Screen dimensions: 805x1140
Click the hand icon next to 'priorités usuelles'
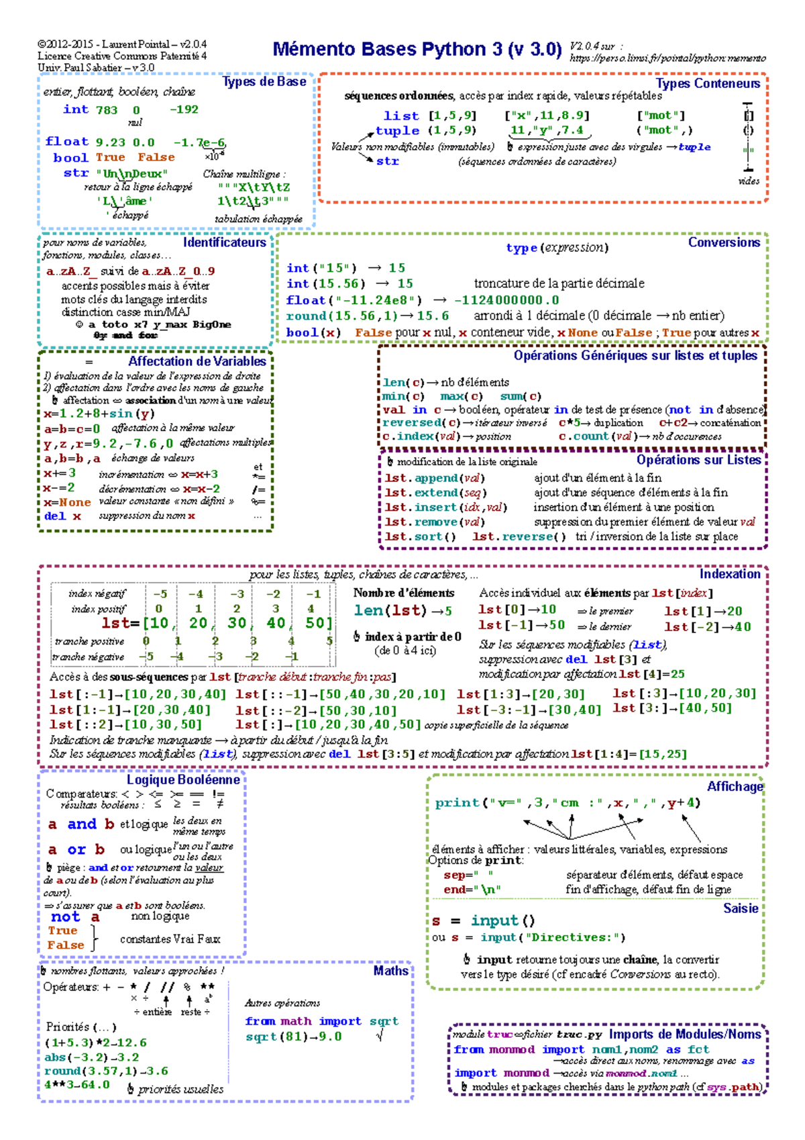pos(130,1088)
